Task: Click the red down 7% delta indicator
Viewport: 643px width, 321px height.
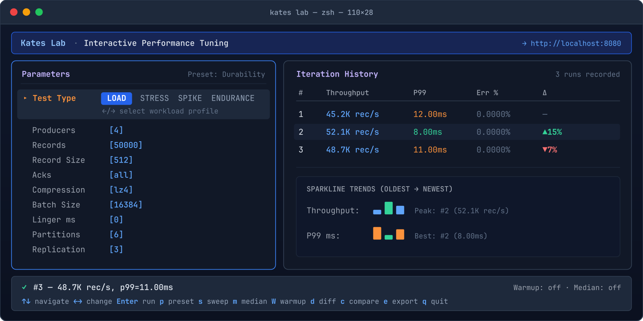Action: [x=550, y=150]
